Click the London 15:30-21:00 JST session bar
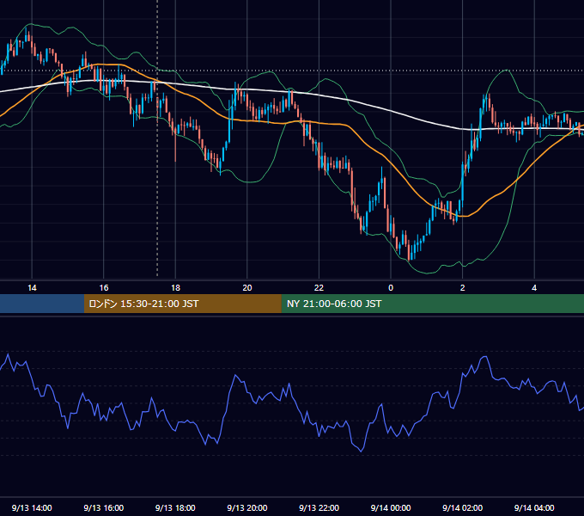 click(x=182, y=304)
